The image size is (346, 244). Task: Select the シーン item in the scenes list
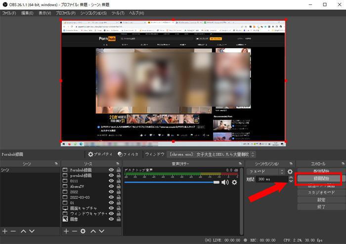30,170
